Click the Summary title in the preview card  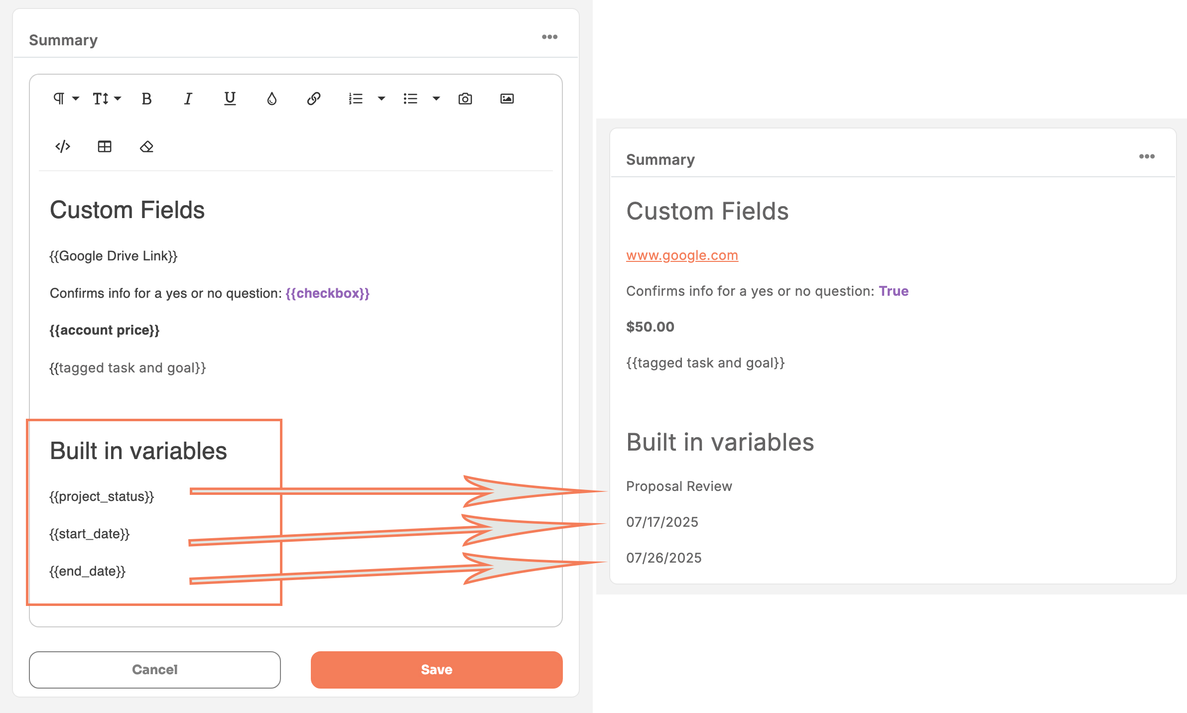pos(660,159)
